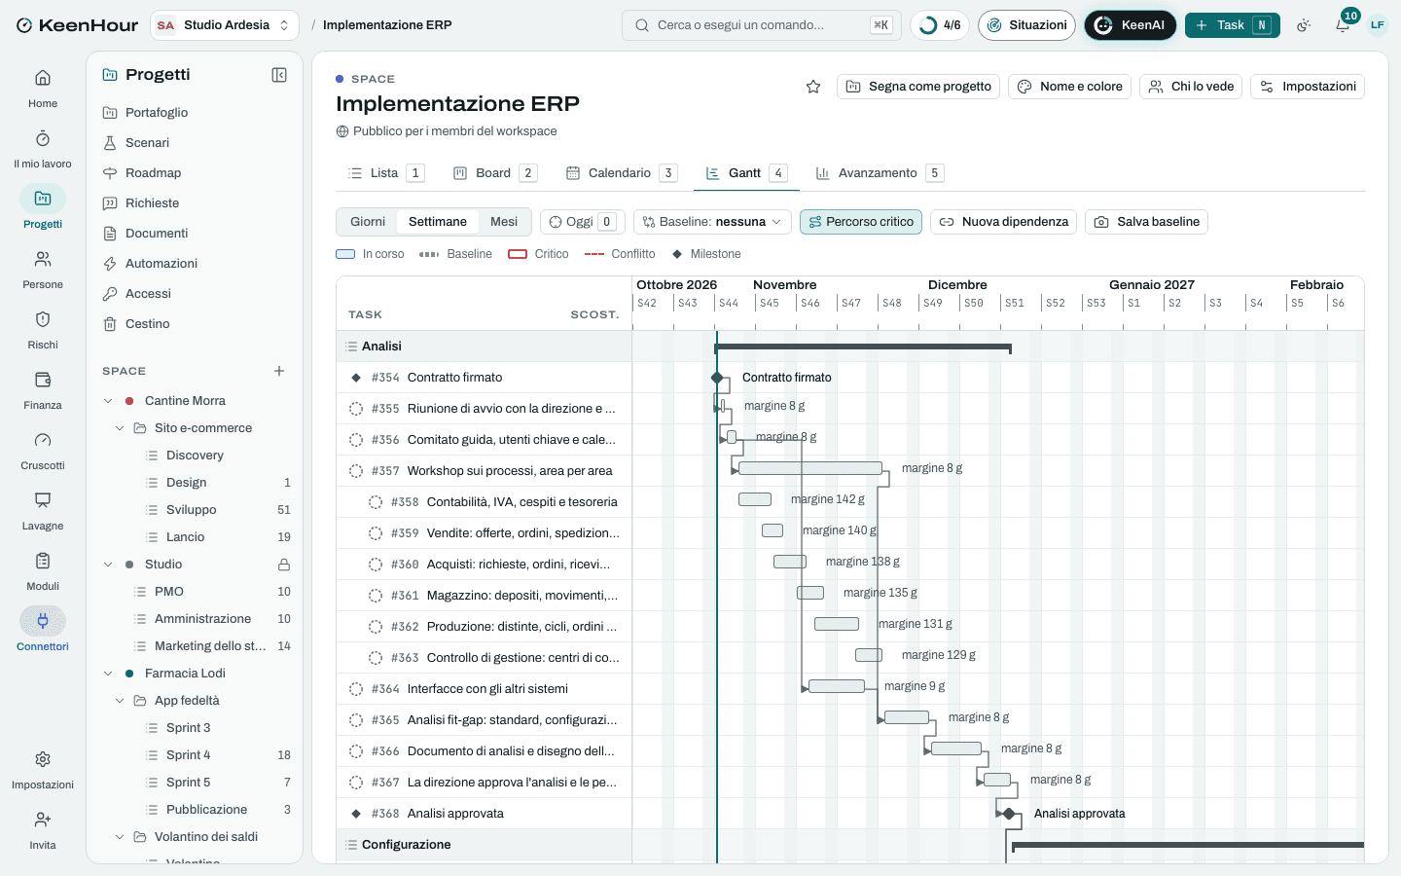1401x876 pixels.
Task: Open Connettori in the rail
Action: (43, 632)
